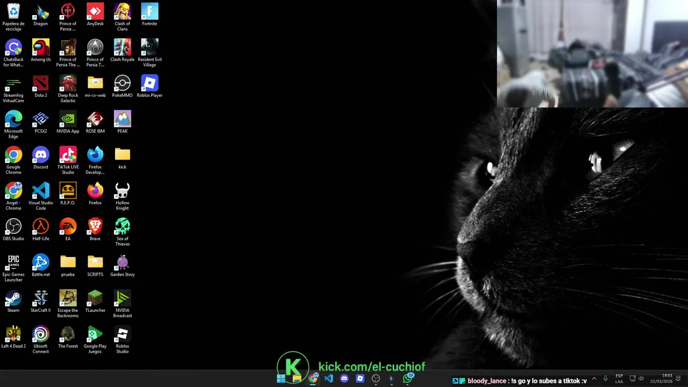Select the ROSE IBM desktop icon

tap(95, 123)
